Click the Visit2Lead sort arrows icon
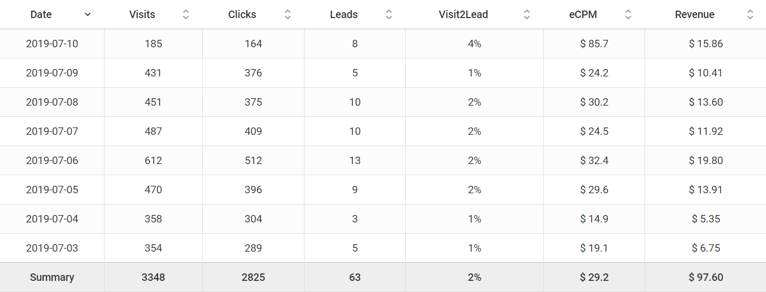Viewport: 766px width, 292px height. pyautogui.click(x=527, y=15)
